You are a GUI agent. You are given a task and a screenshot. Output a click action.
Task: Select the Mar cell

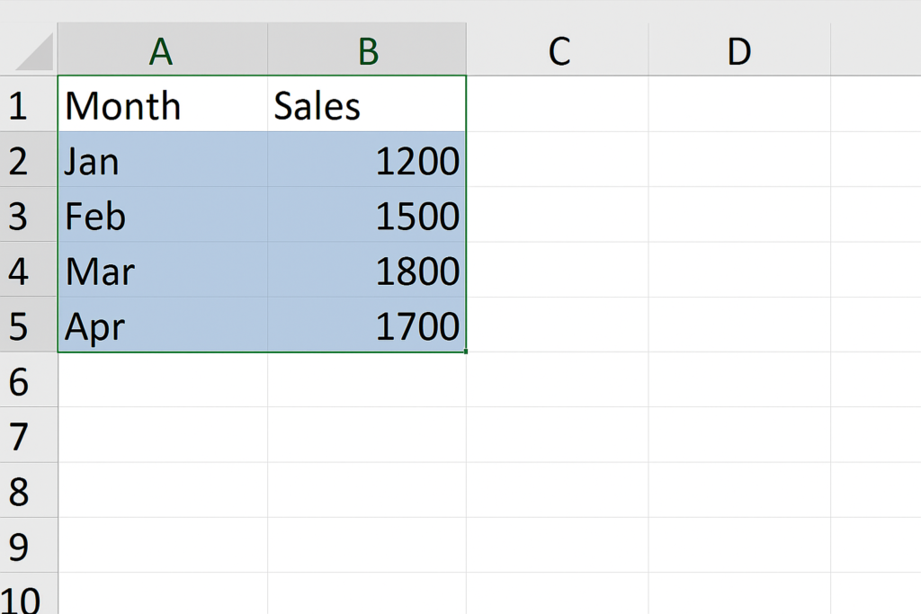(x=163, y=270)
